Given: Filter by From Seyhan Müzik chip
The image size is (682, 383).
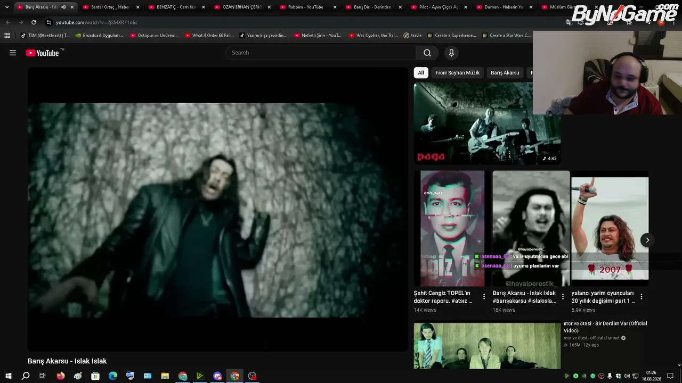Looking at the screenshot, I should tap(457, 73).
